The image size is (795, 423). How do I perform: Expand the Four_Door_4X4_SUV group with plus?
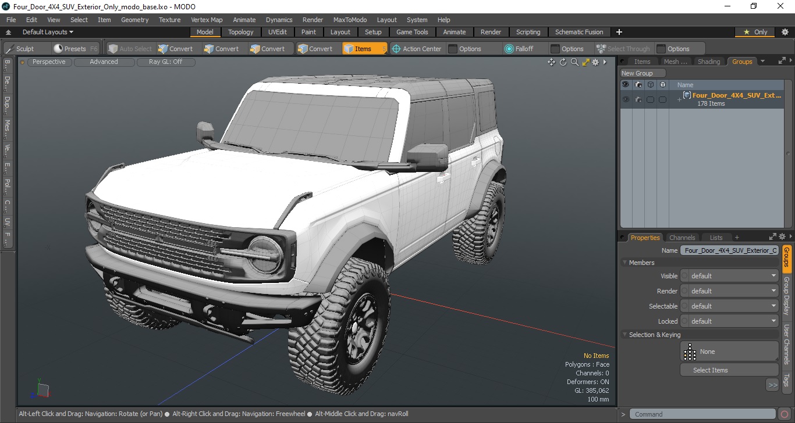coord(679,100)
